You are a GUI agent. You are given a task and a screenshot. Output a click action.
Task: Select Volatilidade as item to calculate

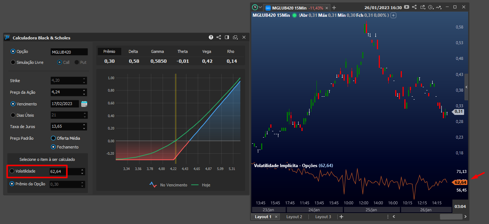(x=12, y=171)
